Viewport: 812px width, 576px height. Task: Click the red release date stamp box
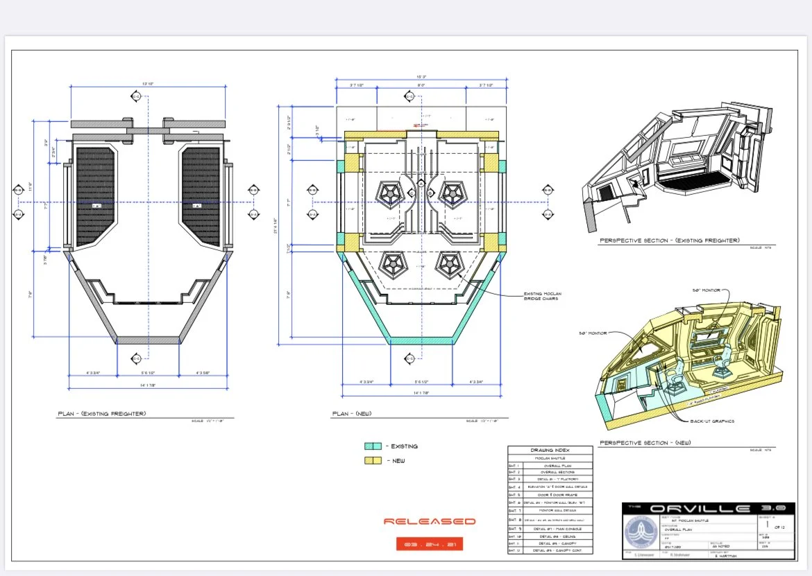tap(430, 544)
